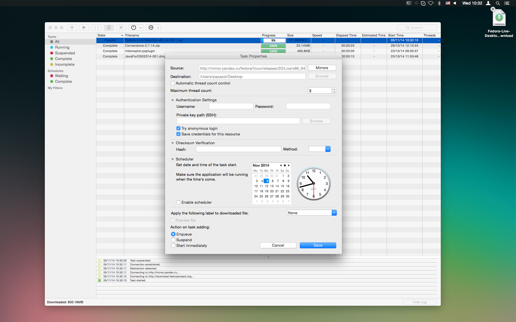Select the Start immediately radio option
The height and width of the screenshot is (322, 516).
(173, 245)
